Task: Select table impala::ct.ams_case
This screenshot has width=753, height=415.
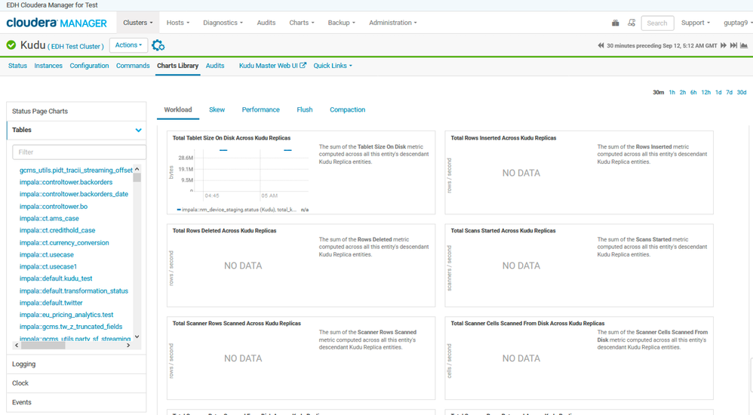Action: [49, 219]
